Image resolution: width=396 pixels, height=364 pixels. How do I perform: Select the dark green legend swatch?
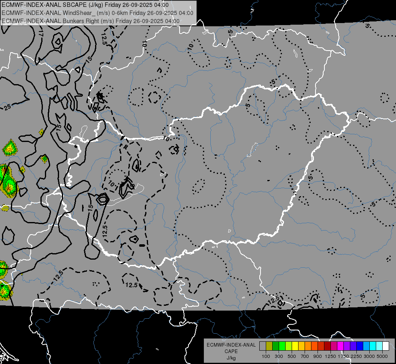[x=275, y=346]
